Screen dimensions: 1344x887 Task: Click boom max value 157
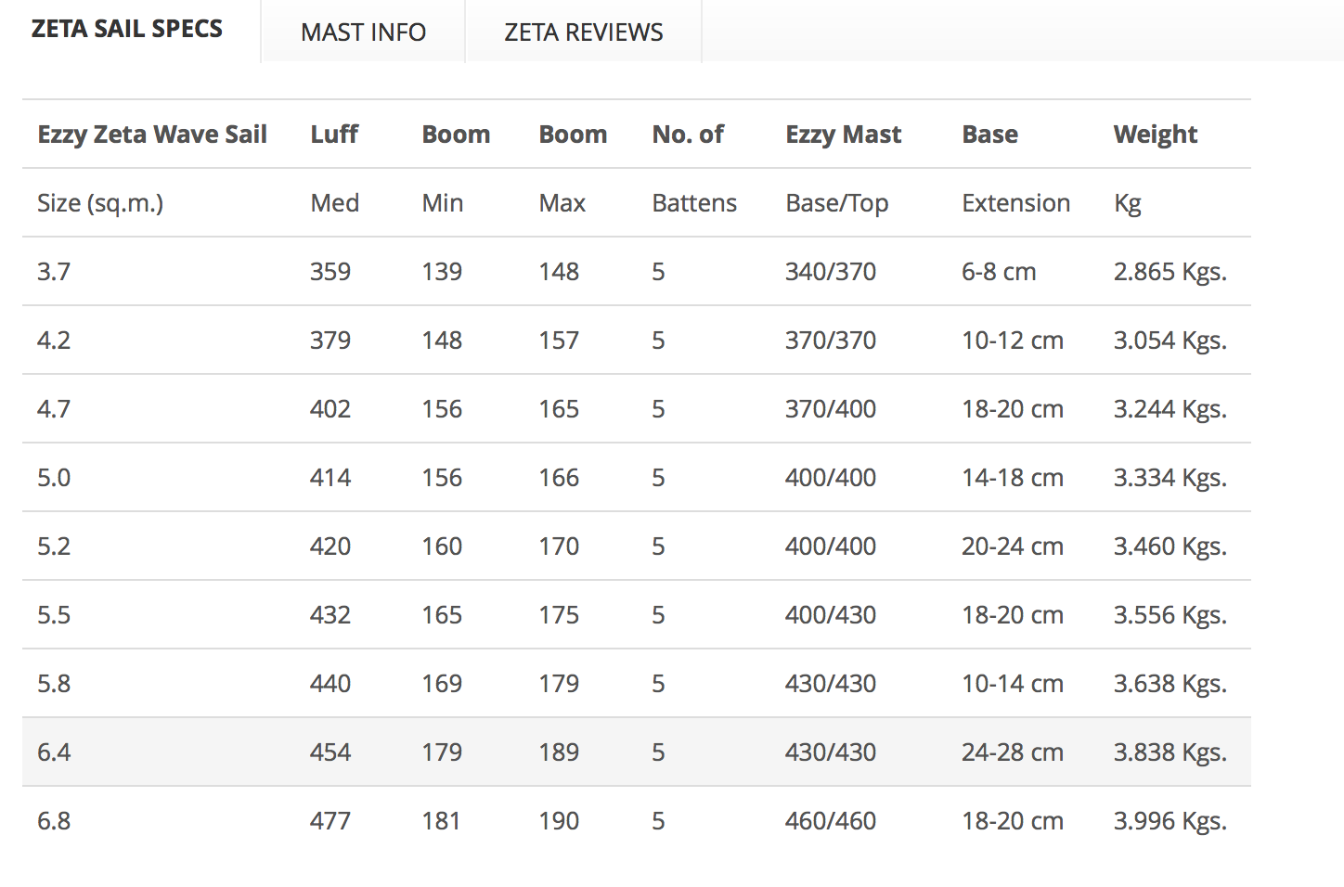[559, 341]
